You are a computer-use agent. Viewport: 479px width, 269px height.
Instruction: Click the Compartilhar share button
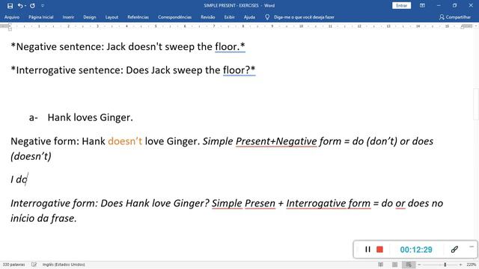[455, 17]
